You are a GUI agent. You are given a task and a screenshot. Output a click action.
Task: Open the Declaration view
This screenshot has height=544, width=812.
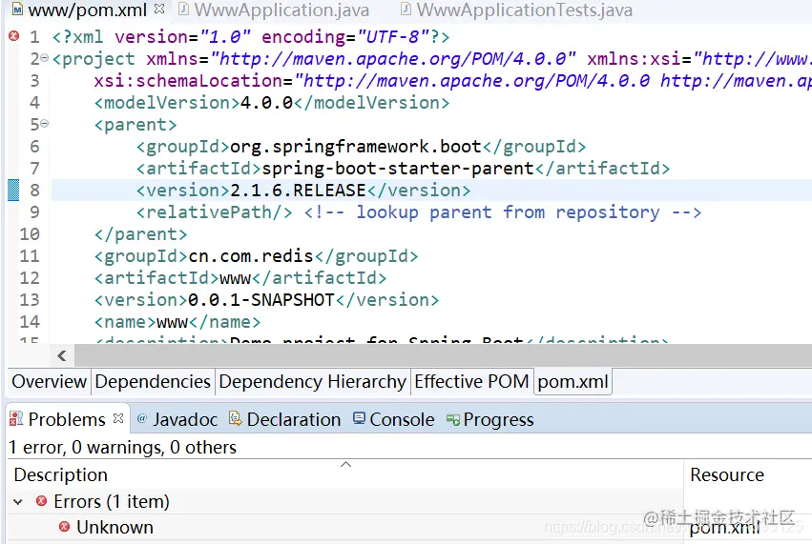(285, 419)
